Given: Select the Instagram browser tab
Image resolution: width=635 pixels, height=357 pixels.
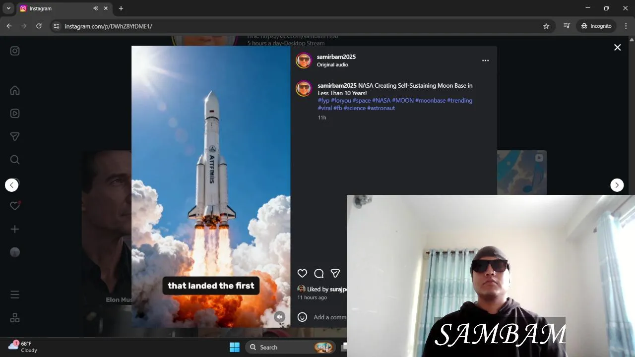Looking at the screenshot, I should point(64,8).
